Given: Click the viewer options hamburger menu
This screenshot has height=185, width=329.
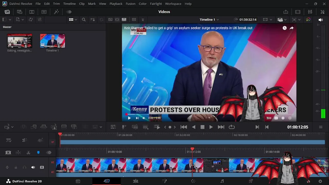Looking at the screenshot, I should coord(321,127).
